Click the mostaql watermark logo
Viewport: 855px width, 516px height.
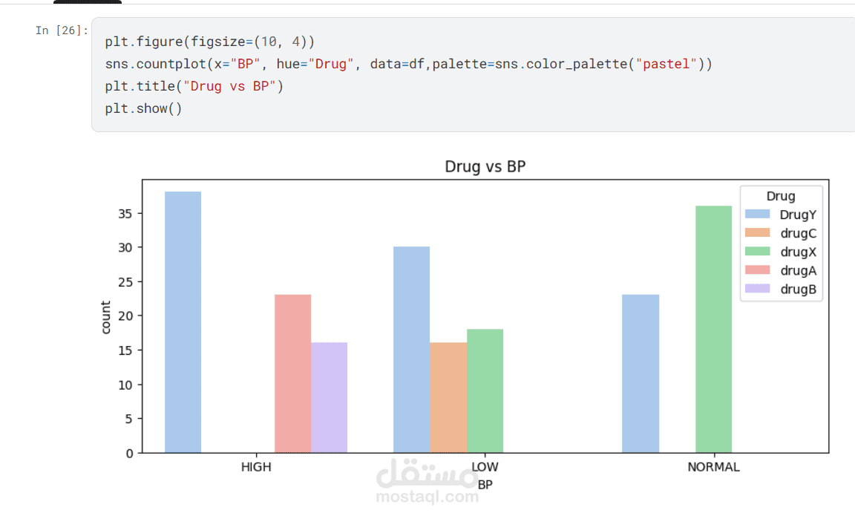pyautogui.click(x=427, y=483)
